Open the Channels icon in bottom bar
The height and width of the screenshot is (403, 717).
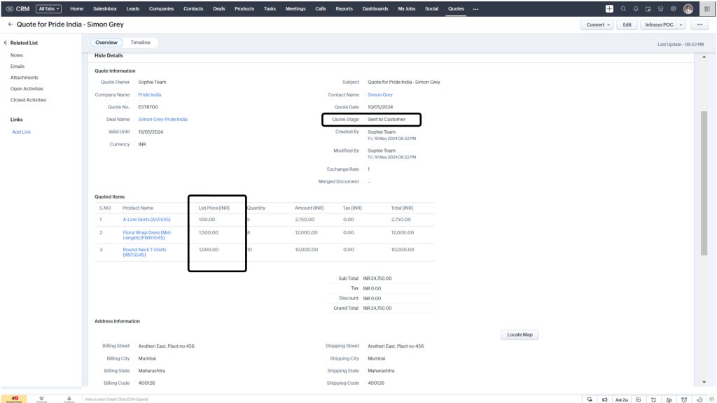coord(41,399)
